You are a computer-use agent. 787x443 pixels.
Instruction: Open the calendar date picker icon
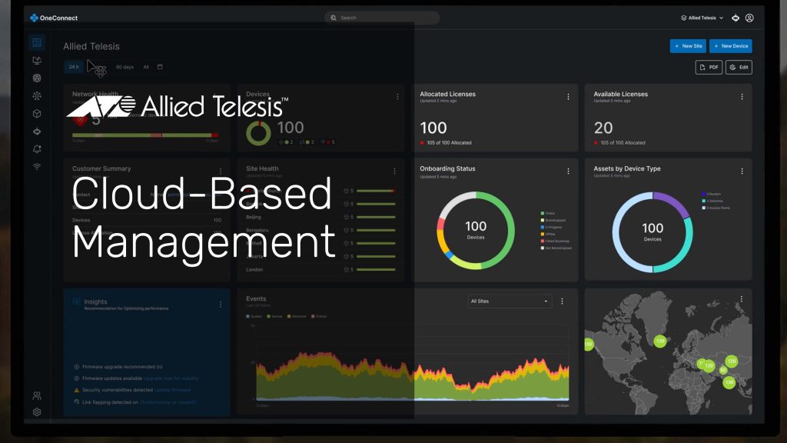tap(160, 67)
